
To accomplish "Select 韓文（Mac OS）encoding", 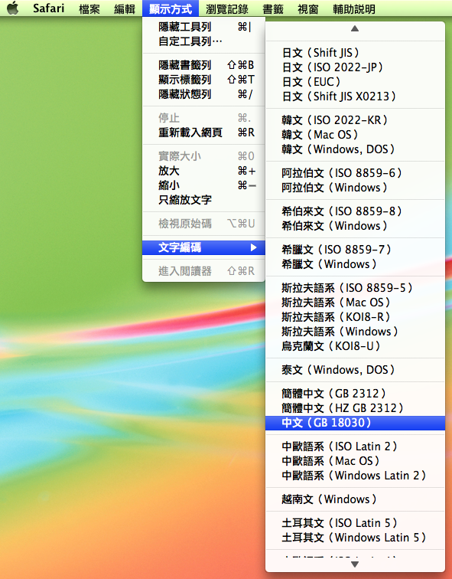I will pyautogui.click(x=355, y=135).
